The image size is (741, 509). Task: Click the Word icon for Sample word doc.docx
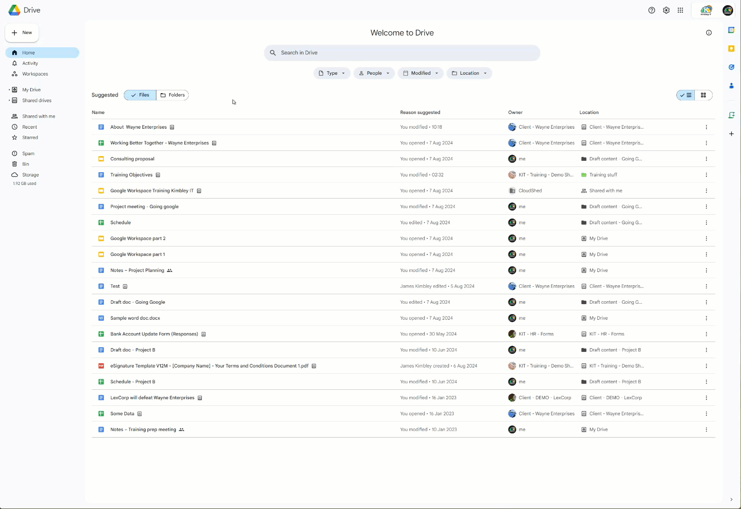coord(101,318)
